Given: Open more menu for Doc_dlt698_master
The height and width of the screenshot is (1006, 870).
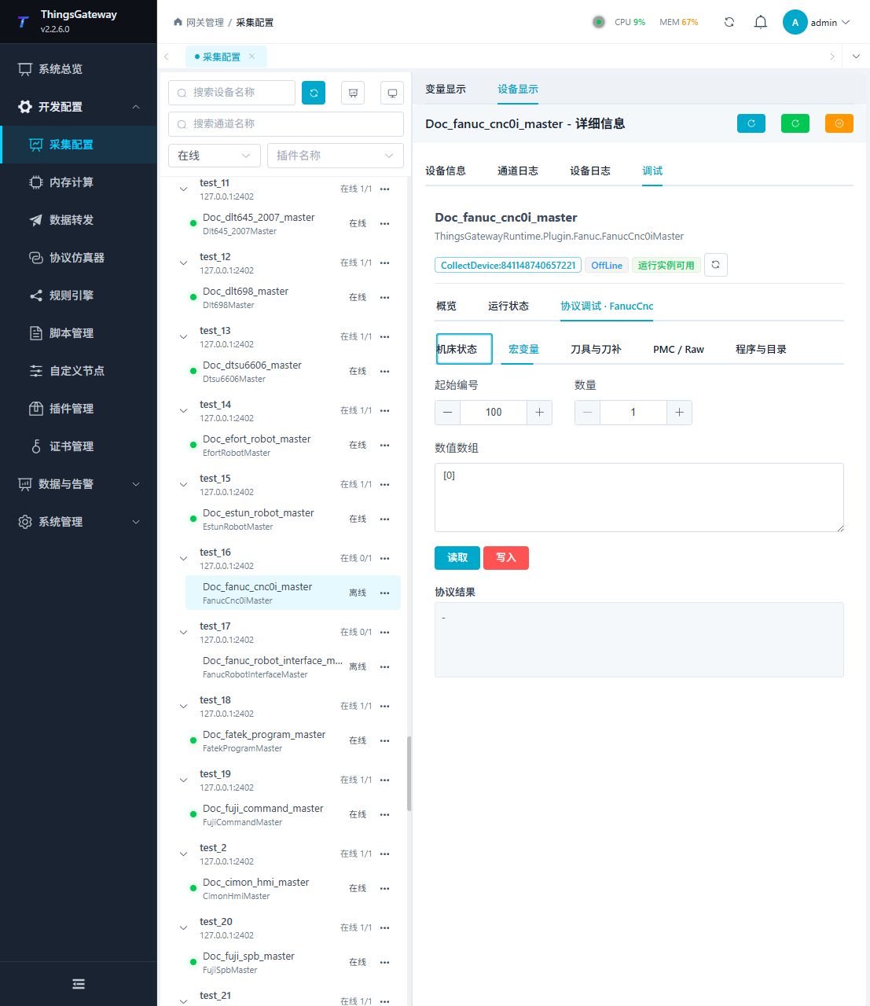Looking at the screenshot, I should pos(384,297).
